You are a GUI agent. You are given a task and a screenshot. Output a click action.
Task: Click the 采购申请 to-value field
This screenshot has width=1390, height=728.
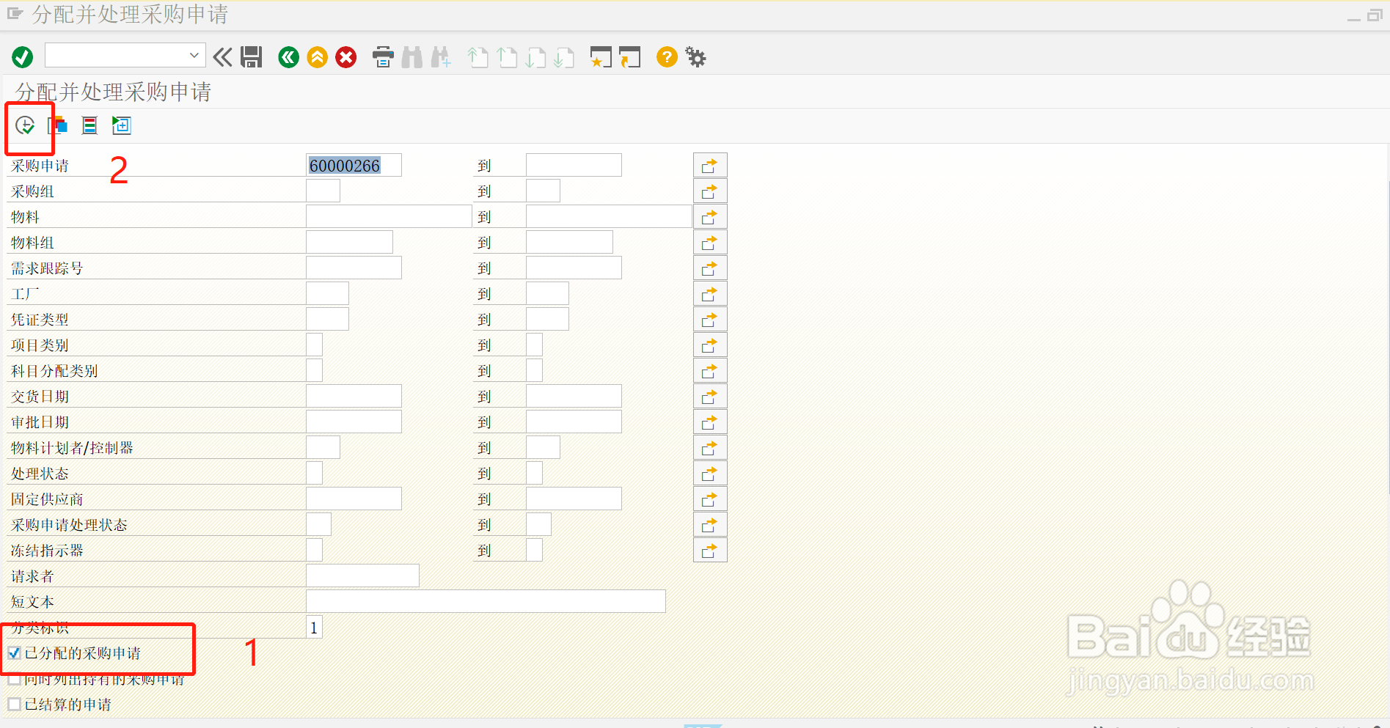pos(574,165)
